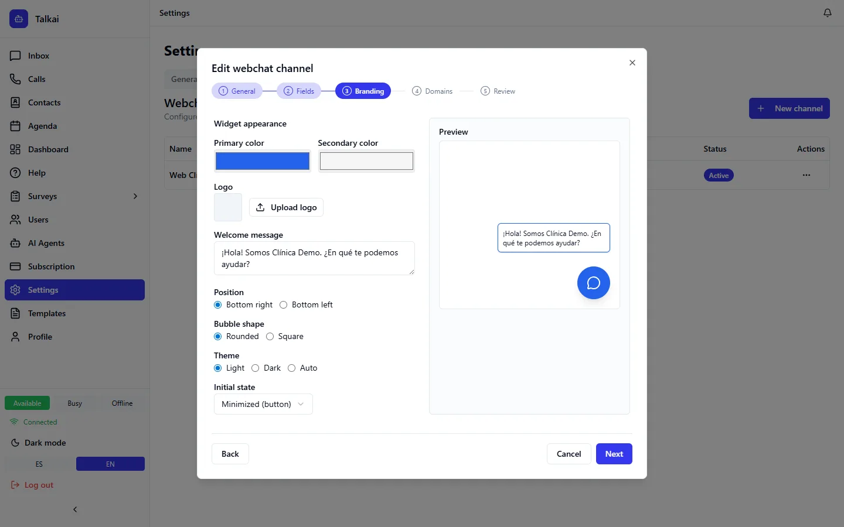This screenshot has height=527, width=844.
Task: Jump to the Review step
Action: (498, 91)
